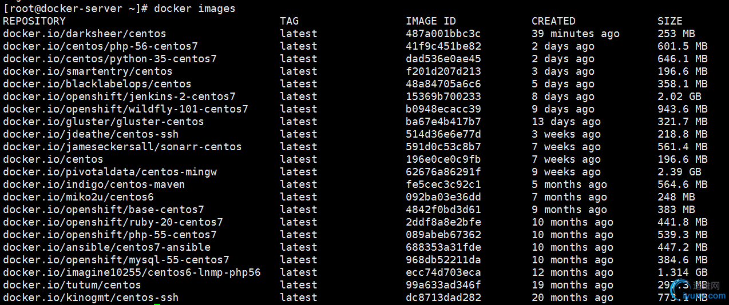Click the green terminal cursor
Screen dimensions: 729x305
(x=157, y=303)
